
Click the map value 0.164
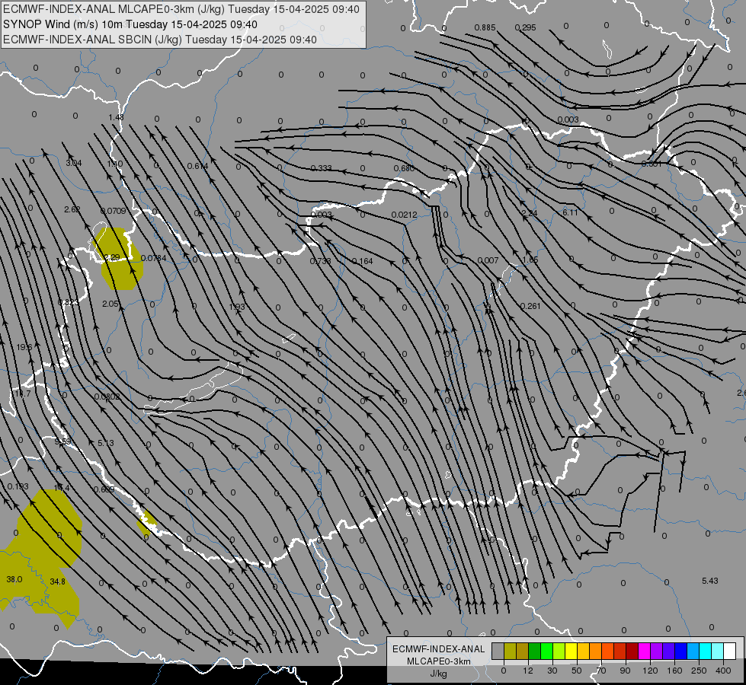coord(362,261)
